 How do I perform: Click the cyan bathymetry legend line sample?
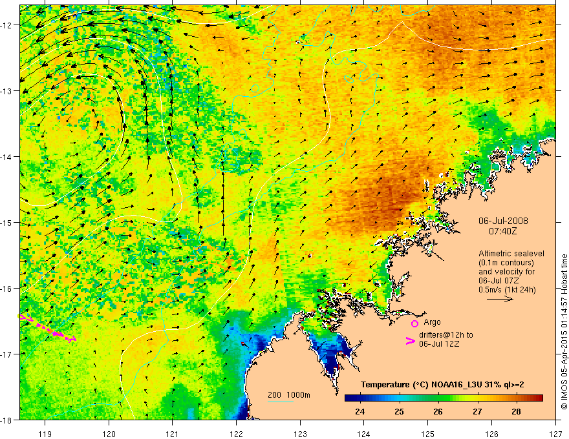tap(280, 402)
